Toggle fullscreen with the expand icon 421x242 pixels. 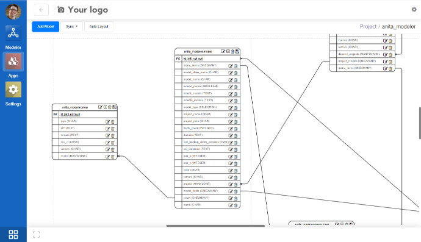(x=36, y=234)
